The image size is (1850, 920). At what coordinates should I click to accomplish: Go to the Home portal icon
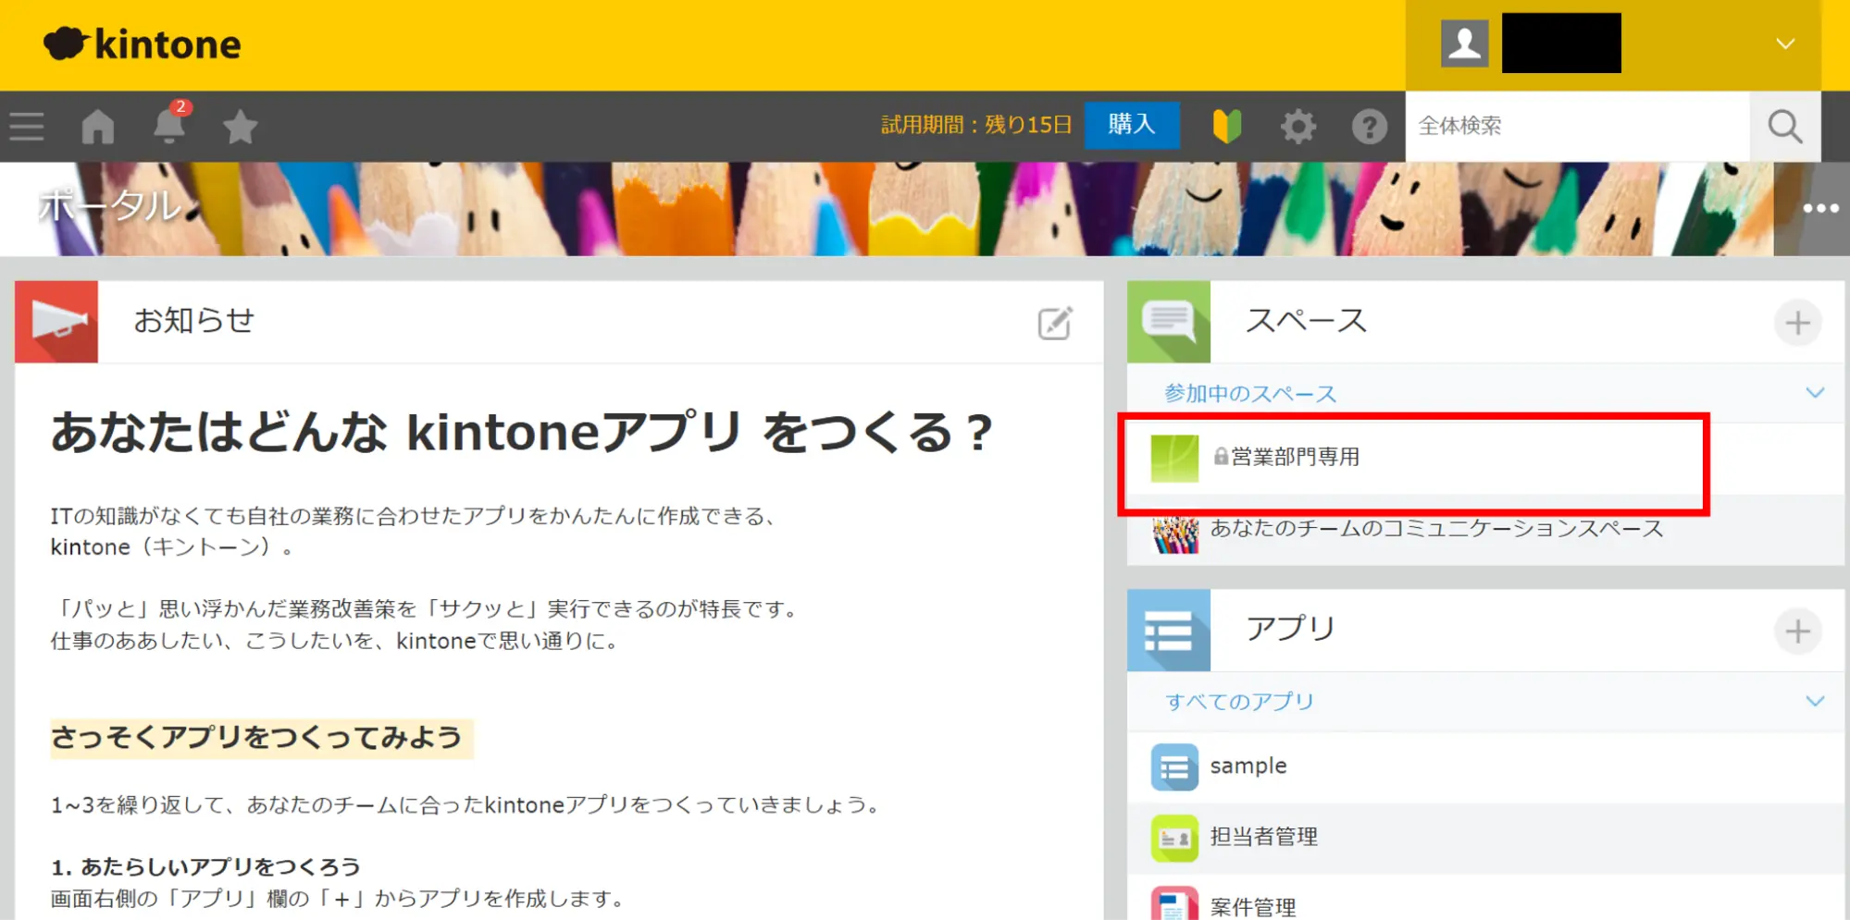(97, 127)
